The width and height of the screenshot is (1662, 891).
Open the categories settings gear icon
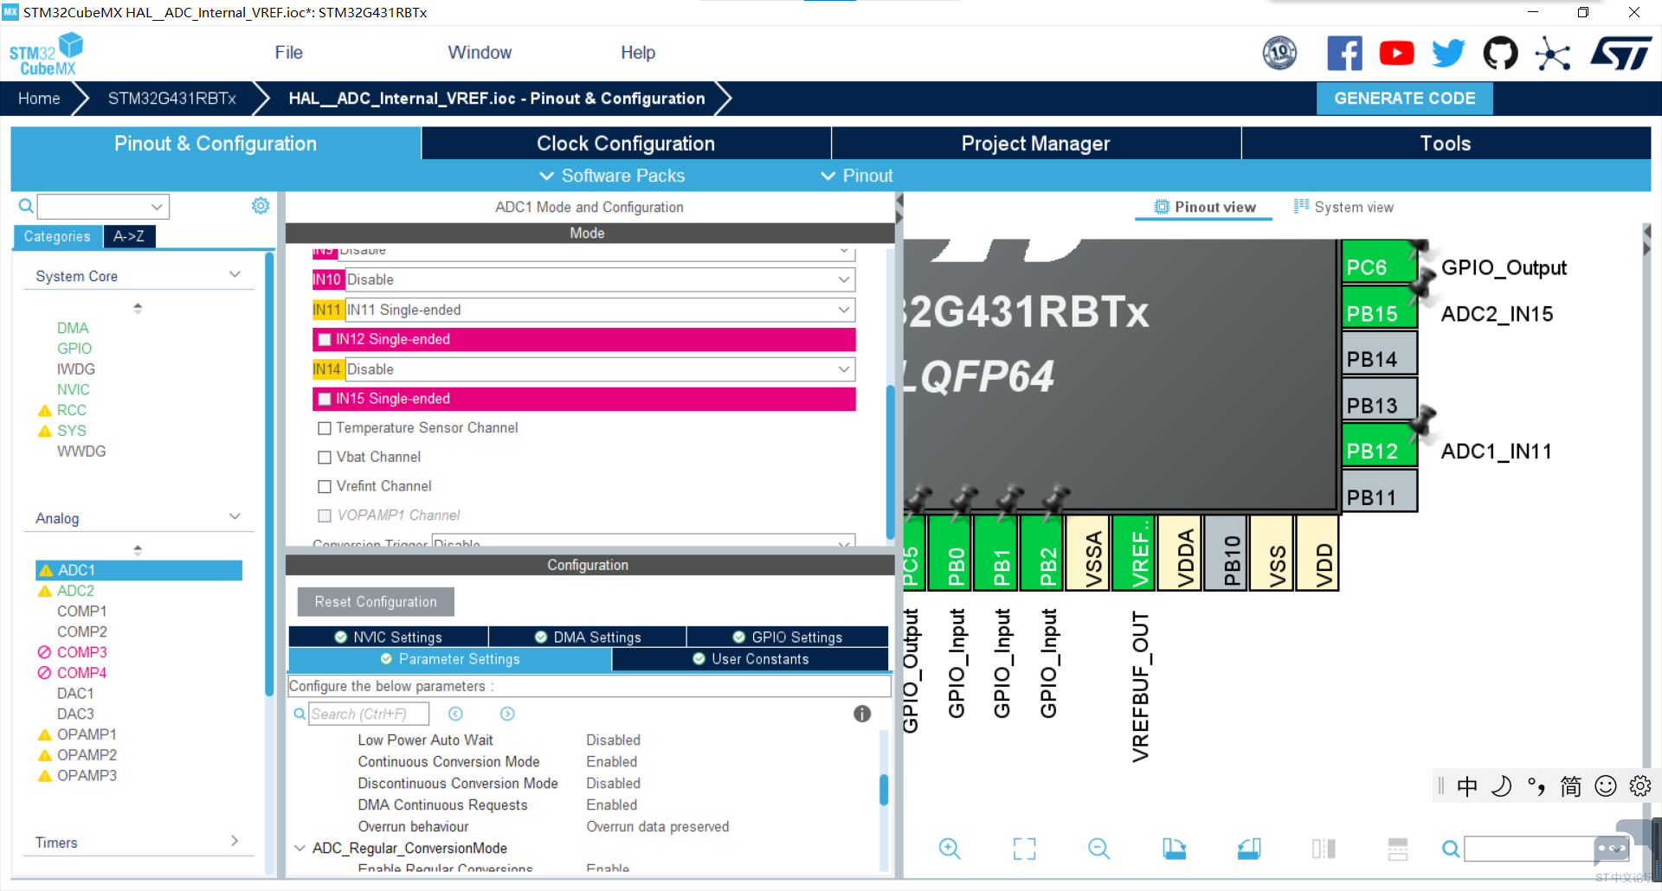(261, 206)
